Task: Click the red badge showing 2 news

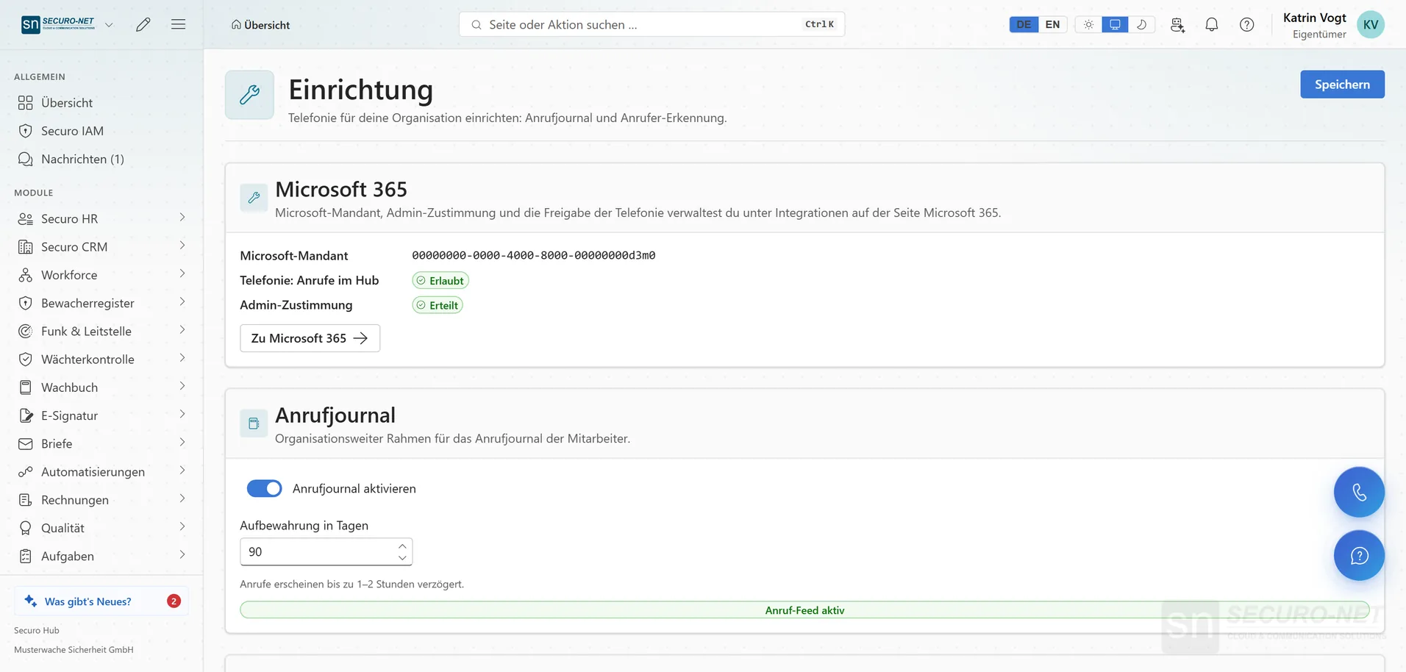Action: coord(174,601)
